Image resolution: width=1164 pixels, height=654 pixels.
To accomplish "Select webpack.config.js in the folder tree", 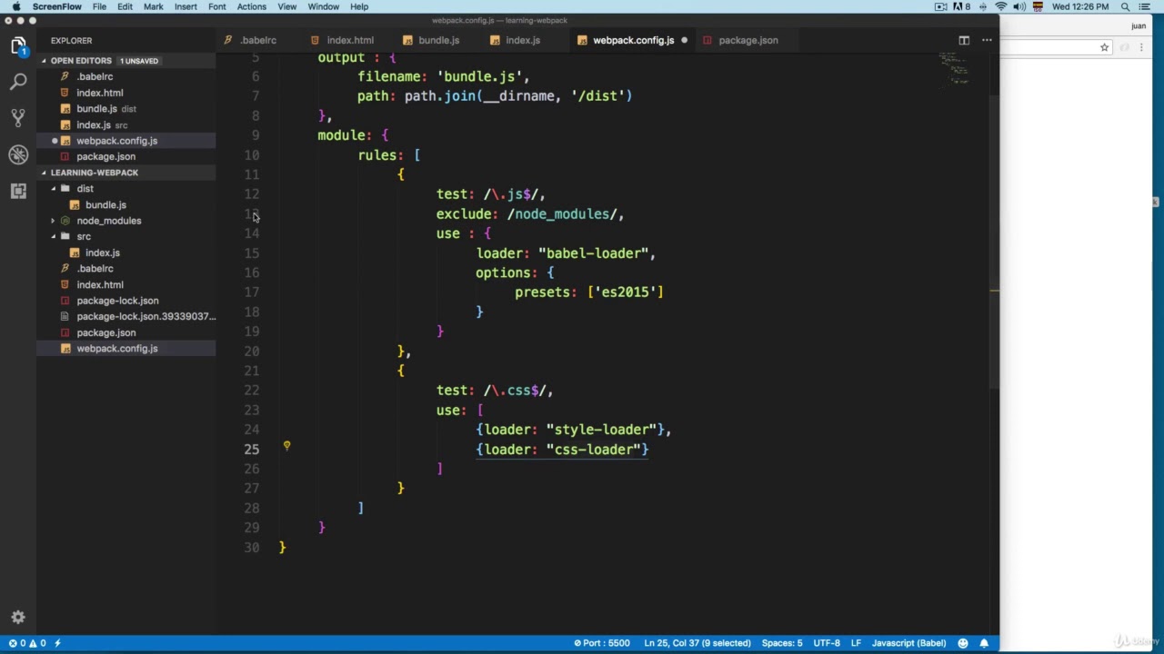I will tap(116, 349).
